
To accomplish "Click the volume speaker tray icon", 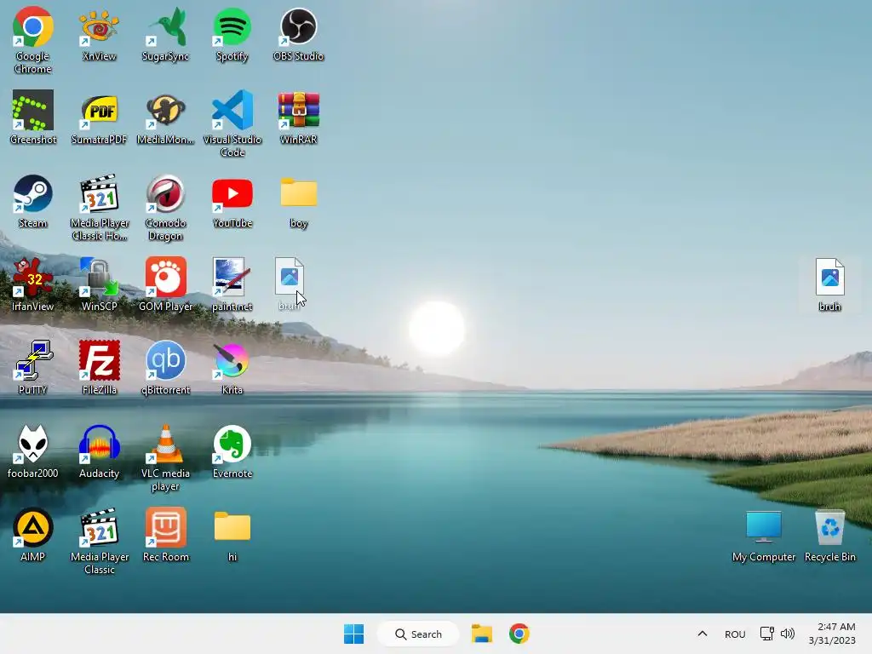I will point(788,634).
